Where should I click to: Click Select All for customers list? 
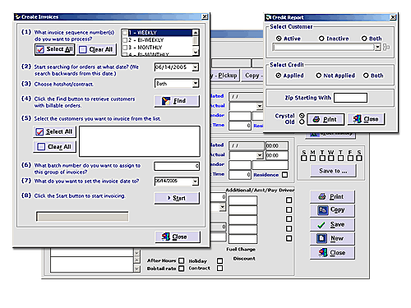[54, 131]
